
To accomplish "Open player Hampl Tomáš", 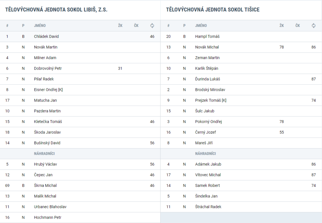I will click(x=207, y=36).
